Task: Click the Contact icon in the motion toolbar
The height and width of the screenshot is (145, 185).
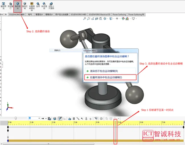Action: click(86, 119)
